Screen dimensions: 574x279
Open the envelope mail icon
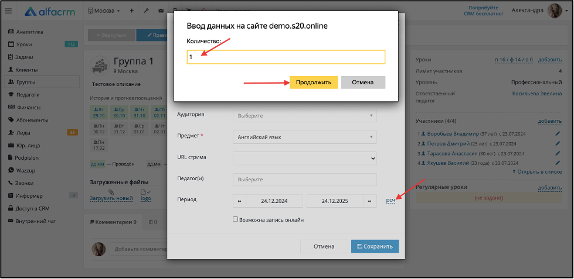point(161,11)
